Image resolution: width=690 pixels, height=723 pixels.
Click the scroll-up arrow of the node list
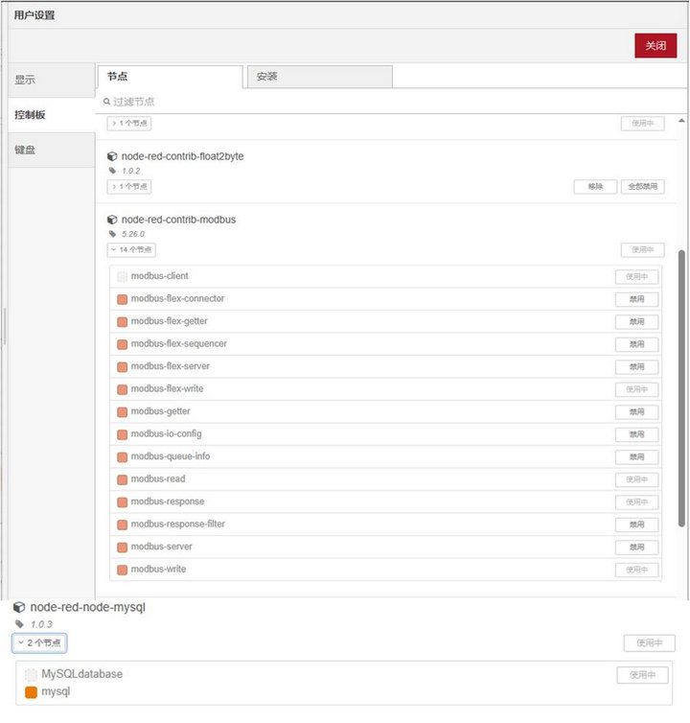(681, 121)
